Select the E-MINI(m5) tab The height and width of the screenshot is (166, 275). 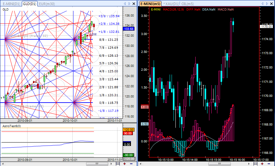(150, 4)
